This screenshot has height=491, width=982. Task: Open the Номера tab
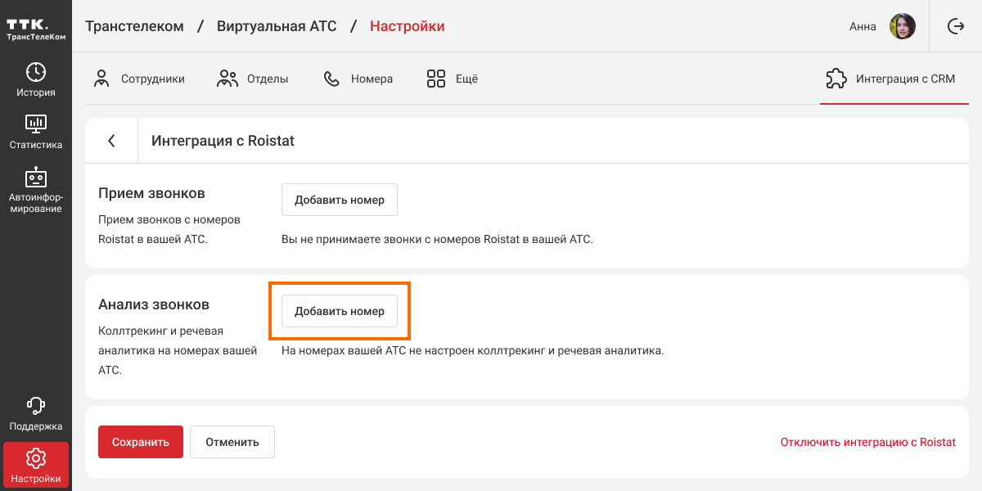click(358, 79)
